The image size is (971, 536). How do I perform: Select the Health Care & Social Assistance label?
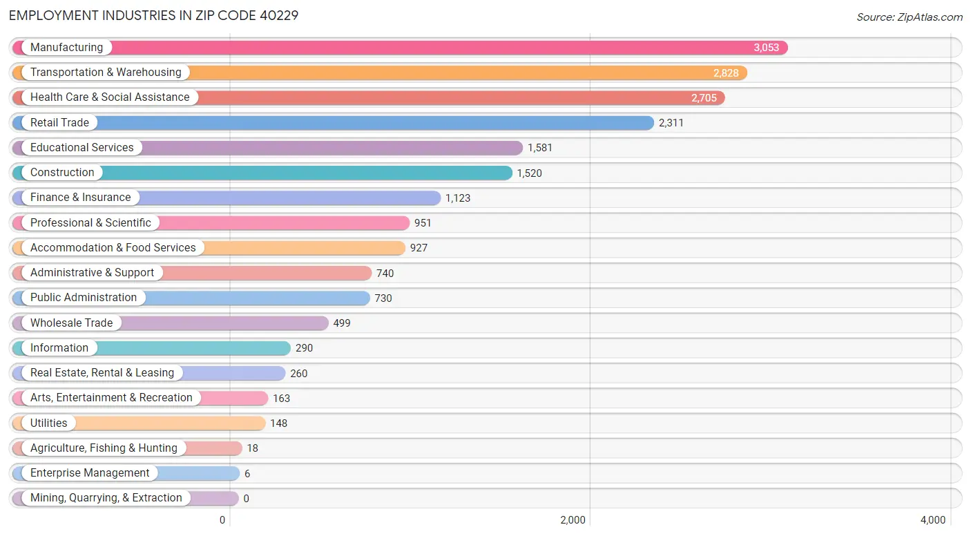[x=110, y=97]
